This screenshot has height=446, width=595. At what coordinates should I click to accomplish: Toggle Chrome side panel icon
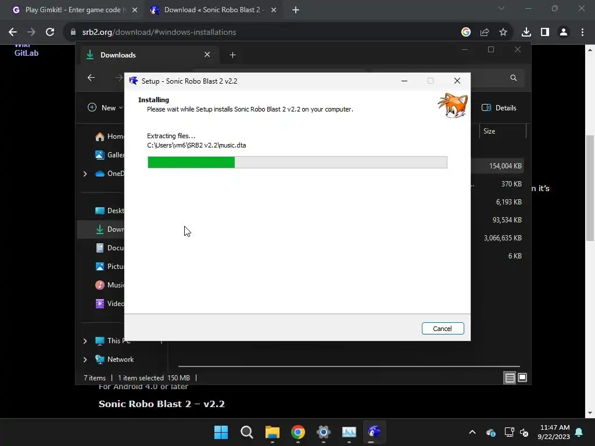coord(545,33)
